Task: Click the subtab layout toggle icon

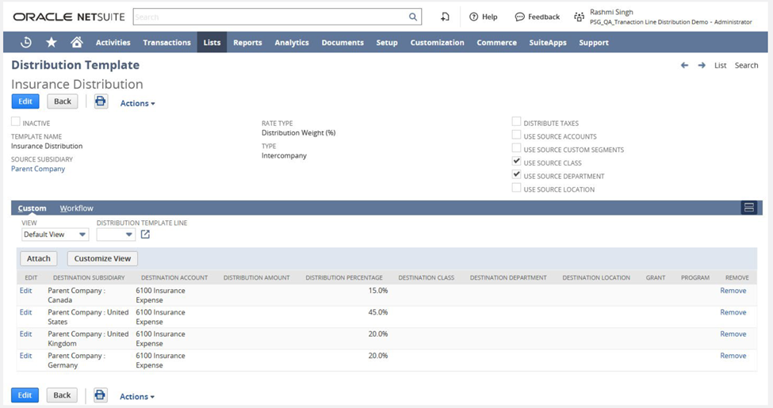Action: point(748,208)
